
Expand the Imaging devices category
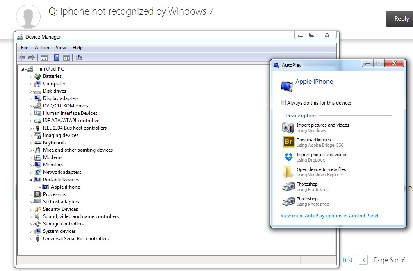30,136
